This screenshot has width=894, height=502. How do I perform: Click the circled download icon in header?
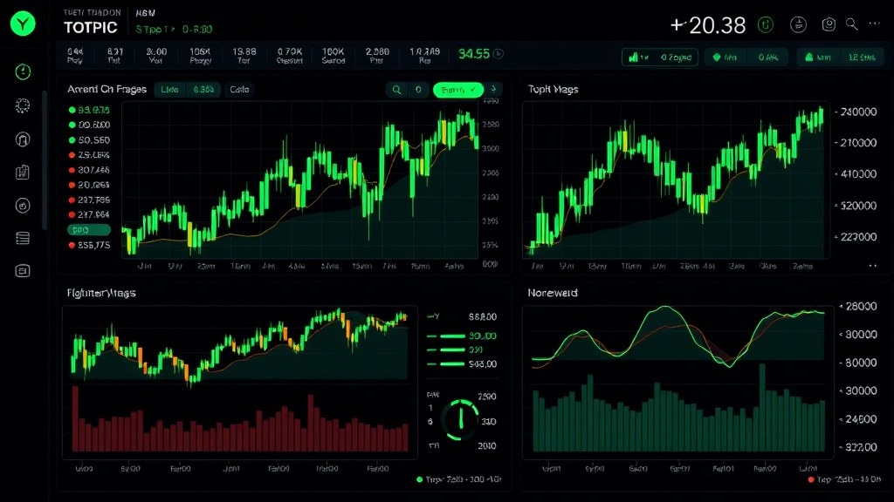click(x=798, y=24)
